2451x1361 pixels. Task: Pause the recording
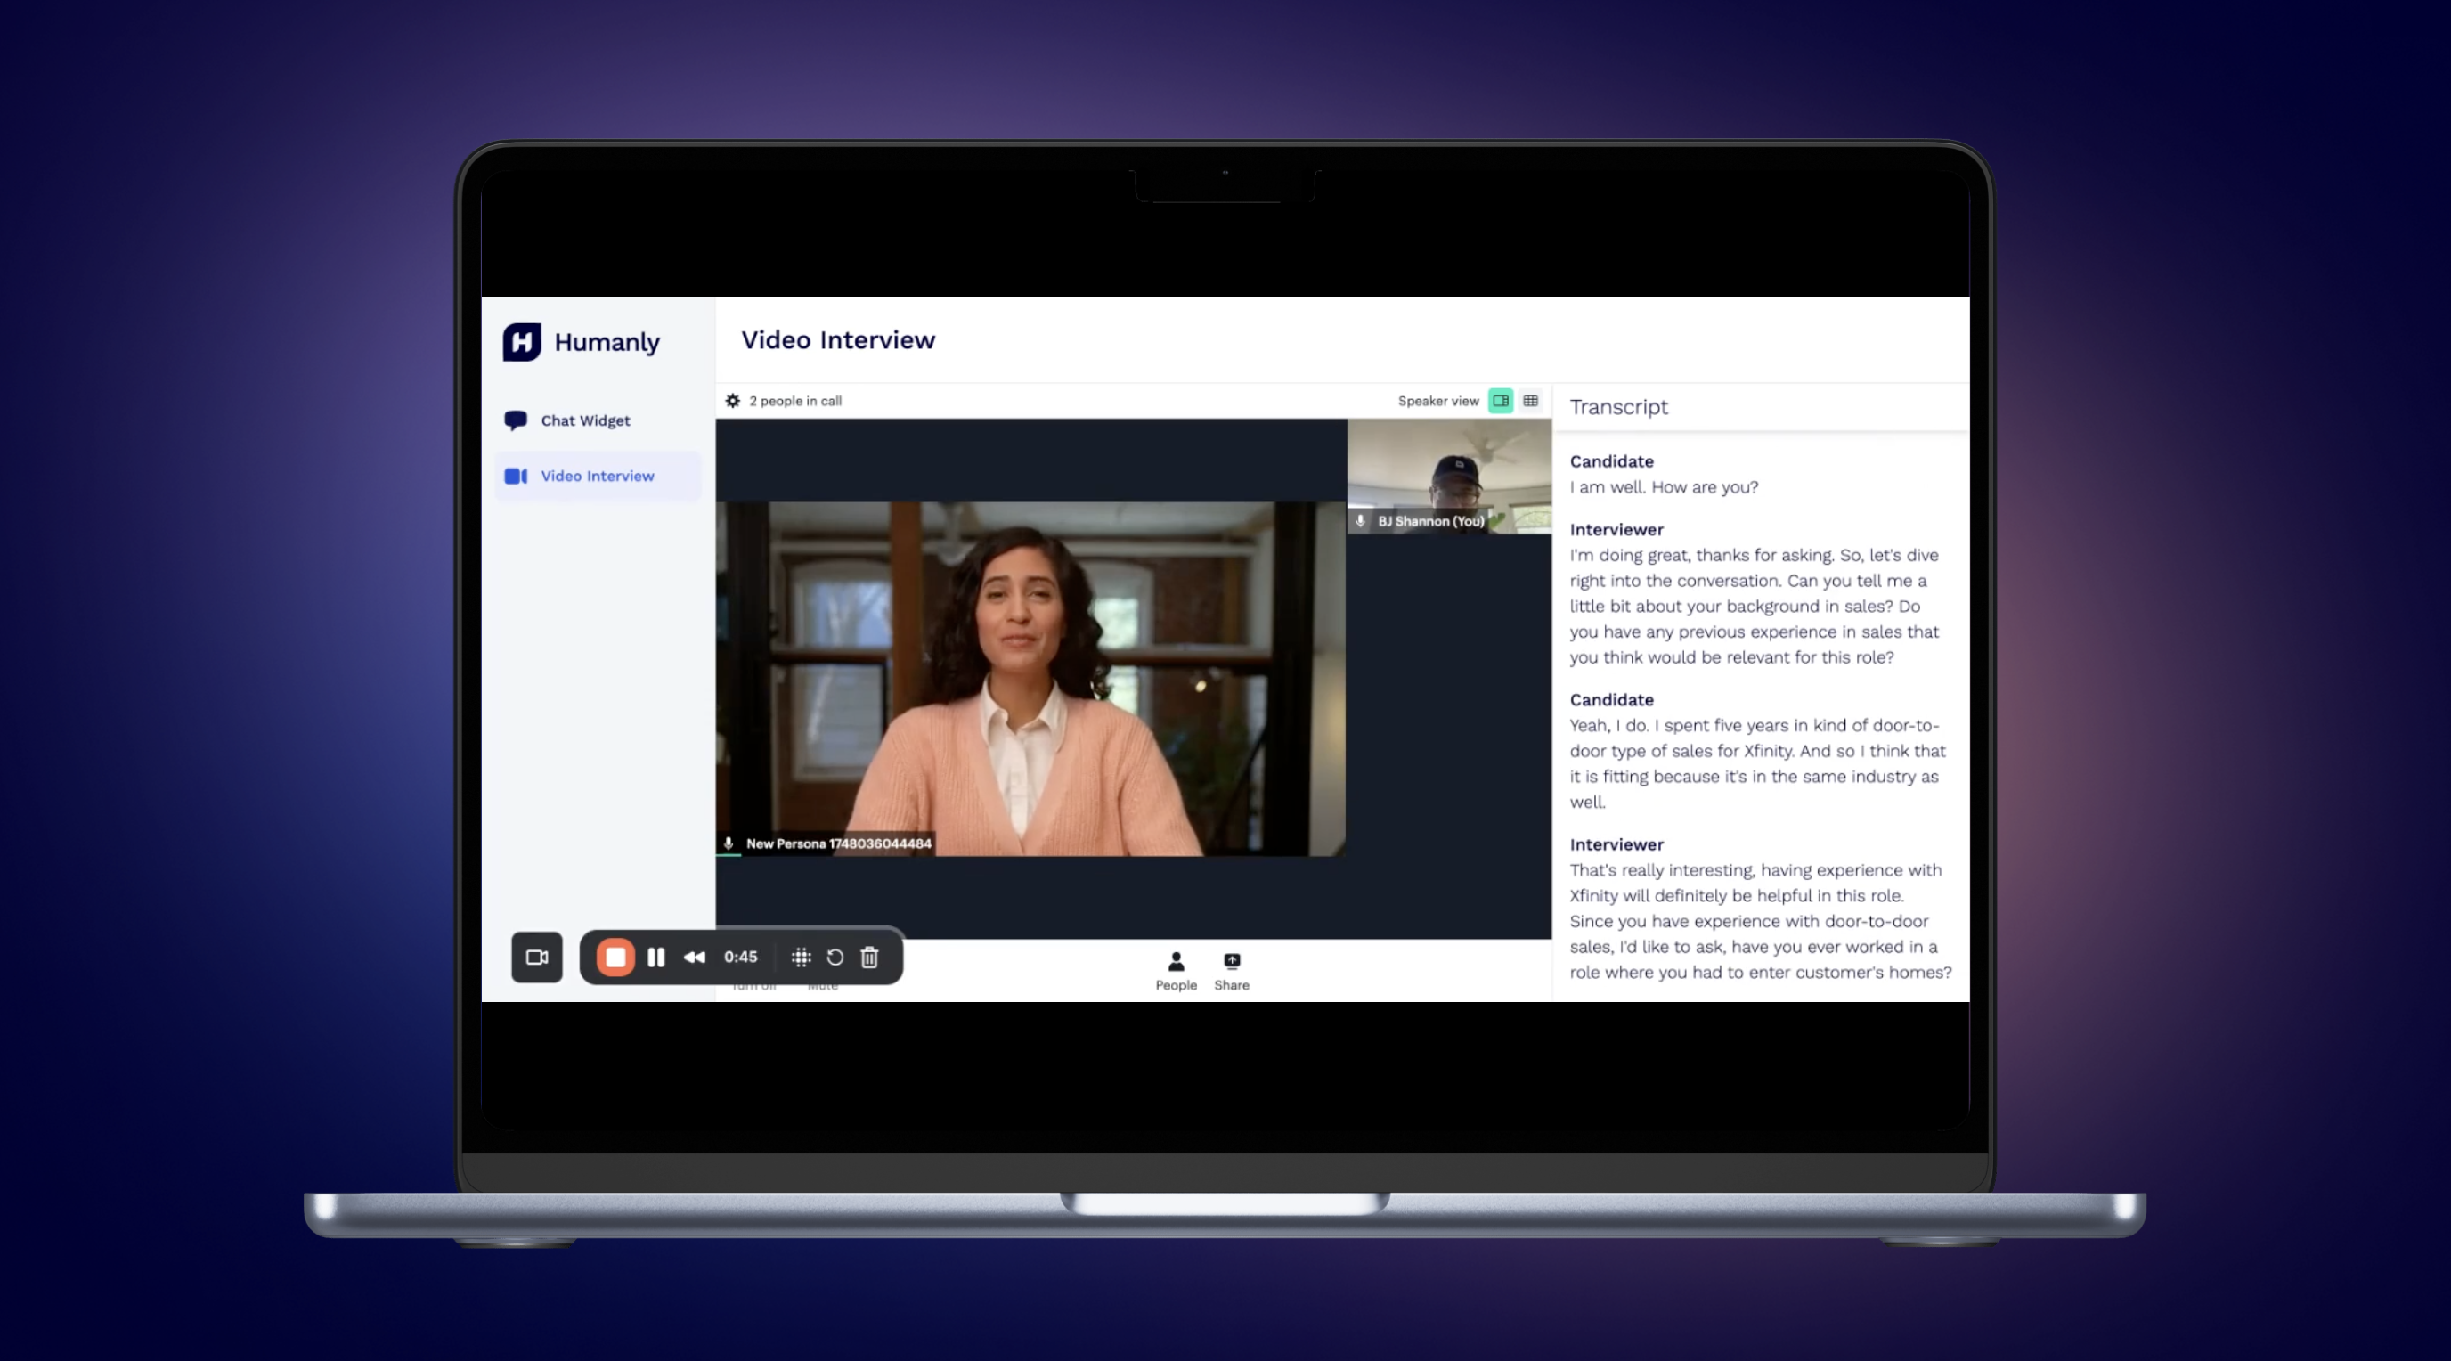pyautogui.click(x=655, y=958)
